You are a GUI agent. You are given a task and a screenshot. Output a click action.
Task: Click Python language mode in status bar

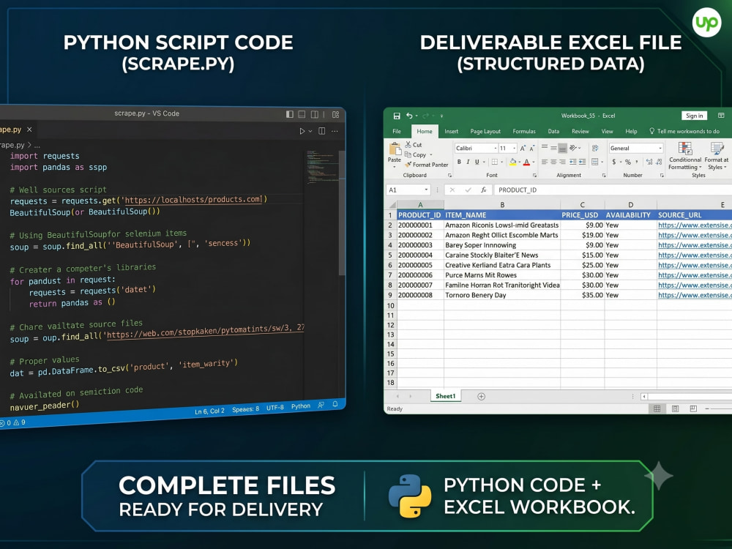tap(301, 406)
